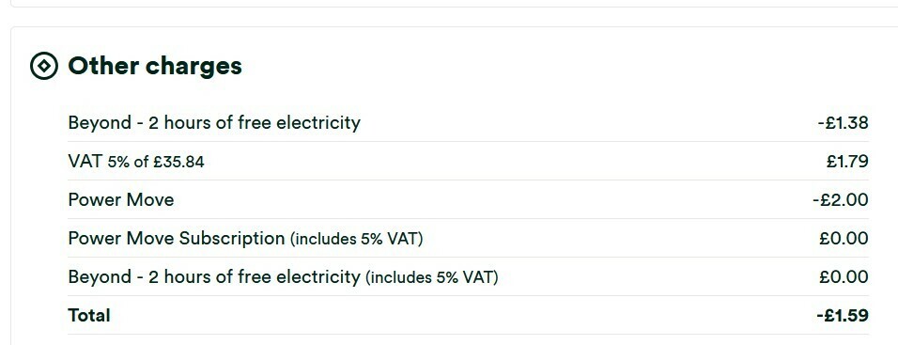Select the Power Move Subscription label
Image resolution: width=898 pixels, height=345 pixels.
click(177, 239)
